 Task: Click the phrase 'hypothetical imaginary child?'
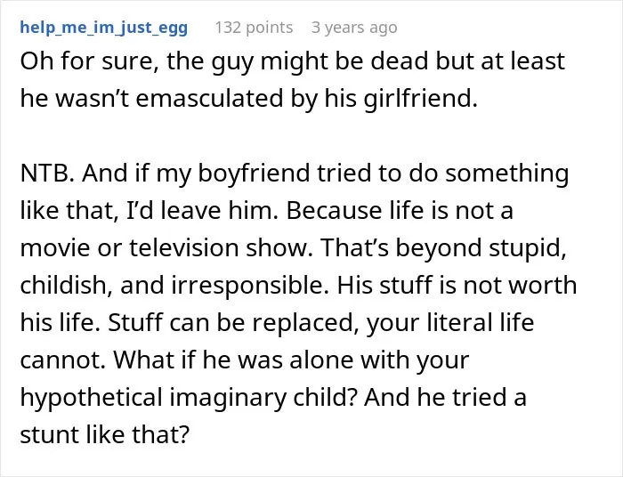[x=189, y=397]
